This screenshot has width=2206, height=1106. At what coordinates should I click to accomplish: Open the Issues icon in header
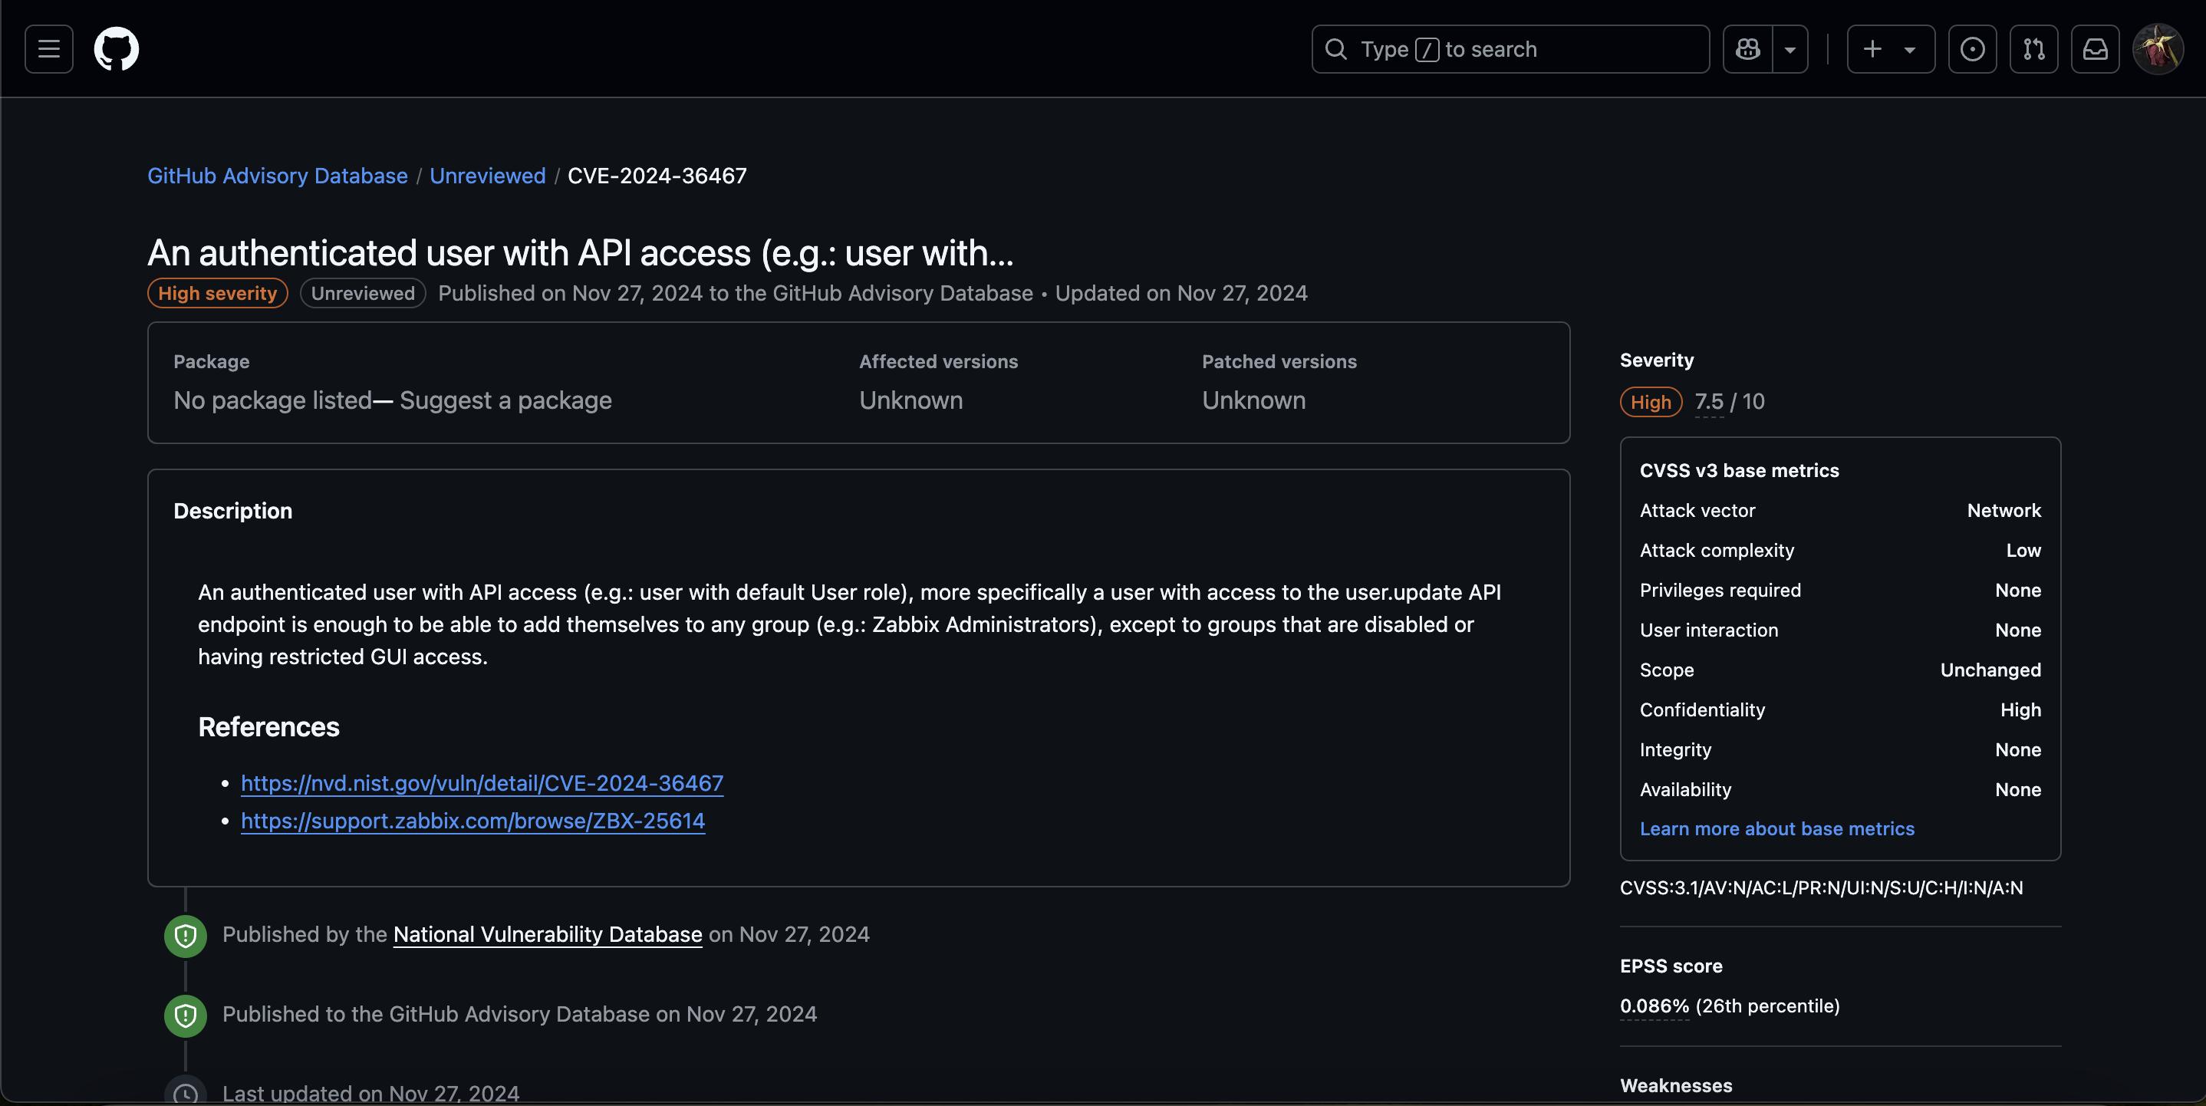coord(1973,49)
